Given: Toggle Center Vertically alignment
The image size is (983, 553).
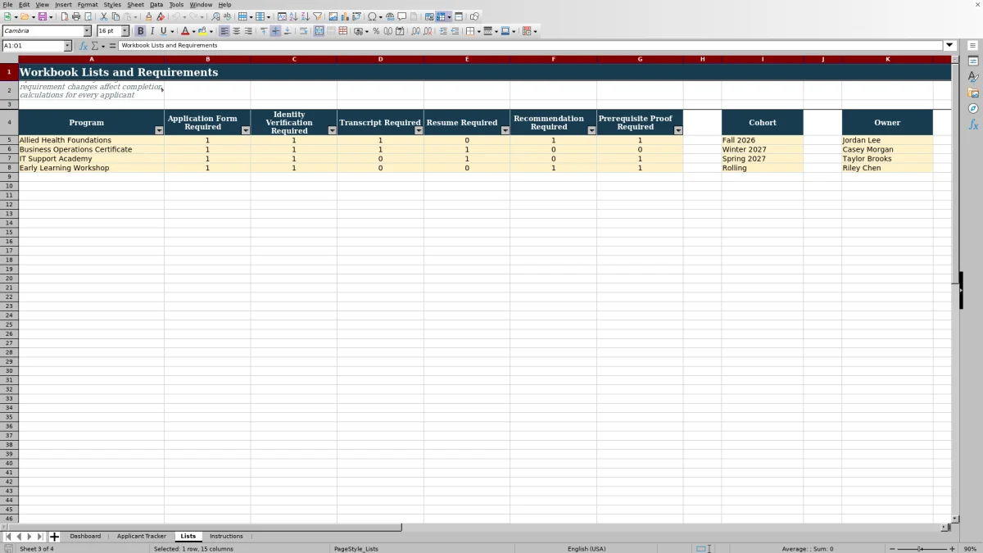Looking at the screenshot, I should coord(275,31).
